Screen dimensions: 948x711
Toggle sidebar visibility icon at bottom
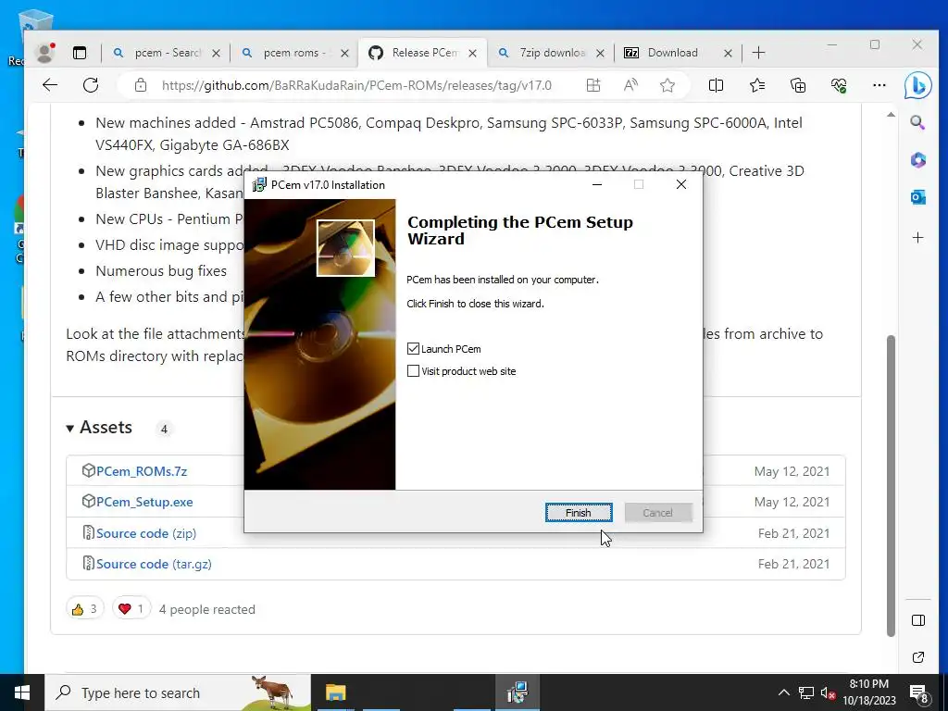coord(917,620)
